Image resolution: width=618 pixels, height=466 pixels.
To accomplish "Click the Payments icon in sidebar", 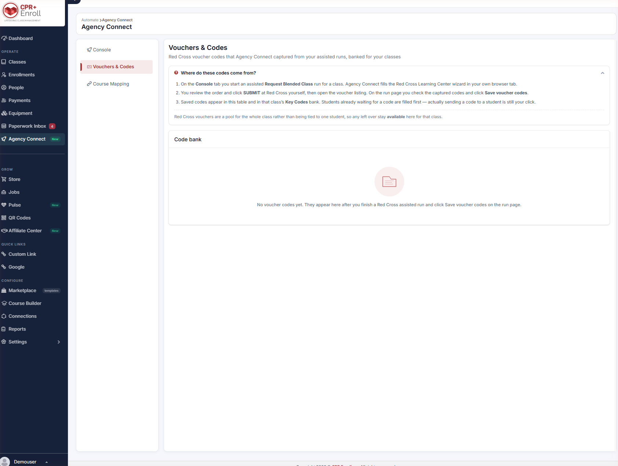I will (4, 100).
